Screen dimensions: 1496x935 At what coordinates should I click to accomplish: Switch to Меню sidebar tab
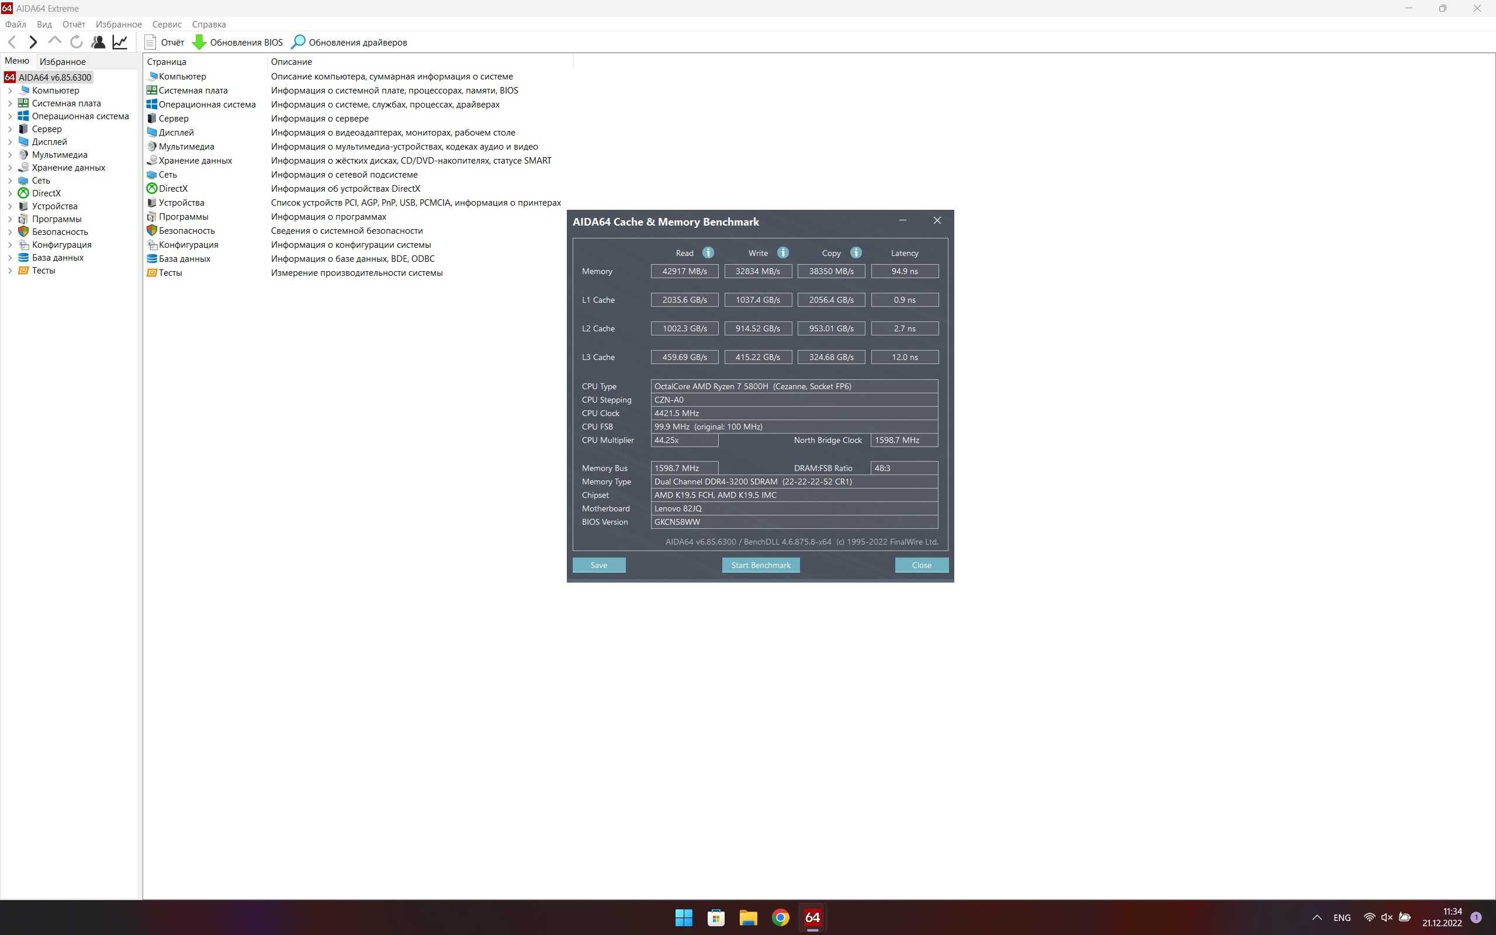pos(17,61)
